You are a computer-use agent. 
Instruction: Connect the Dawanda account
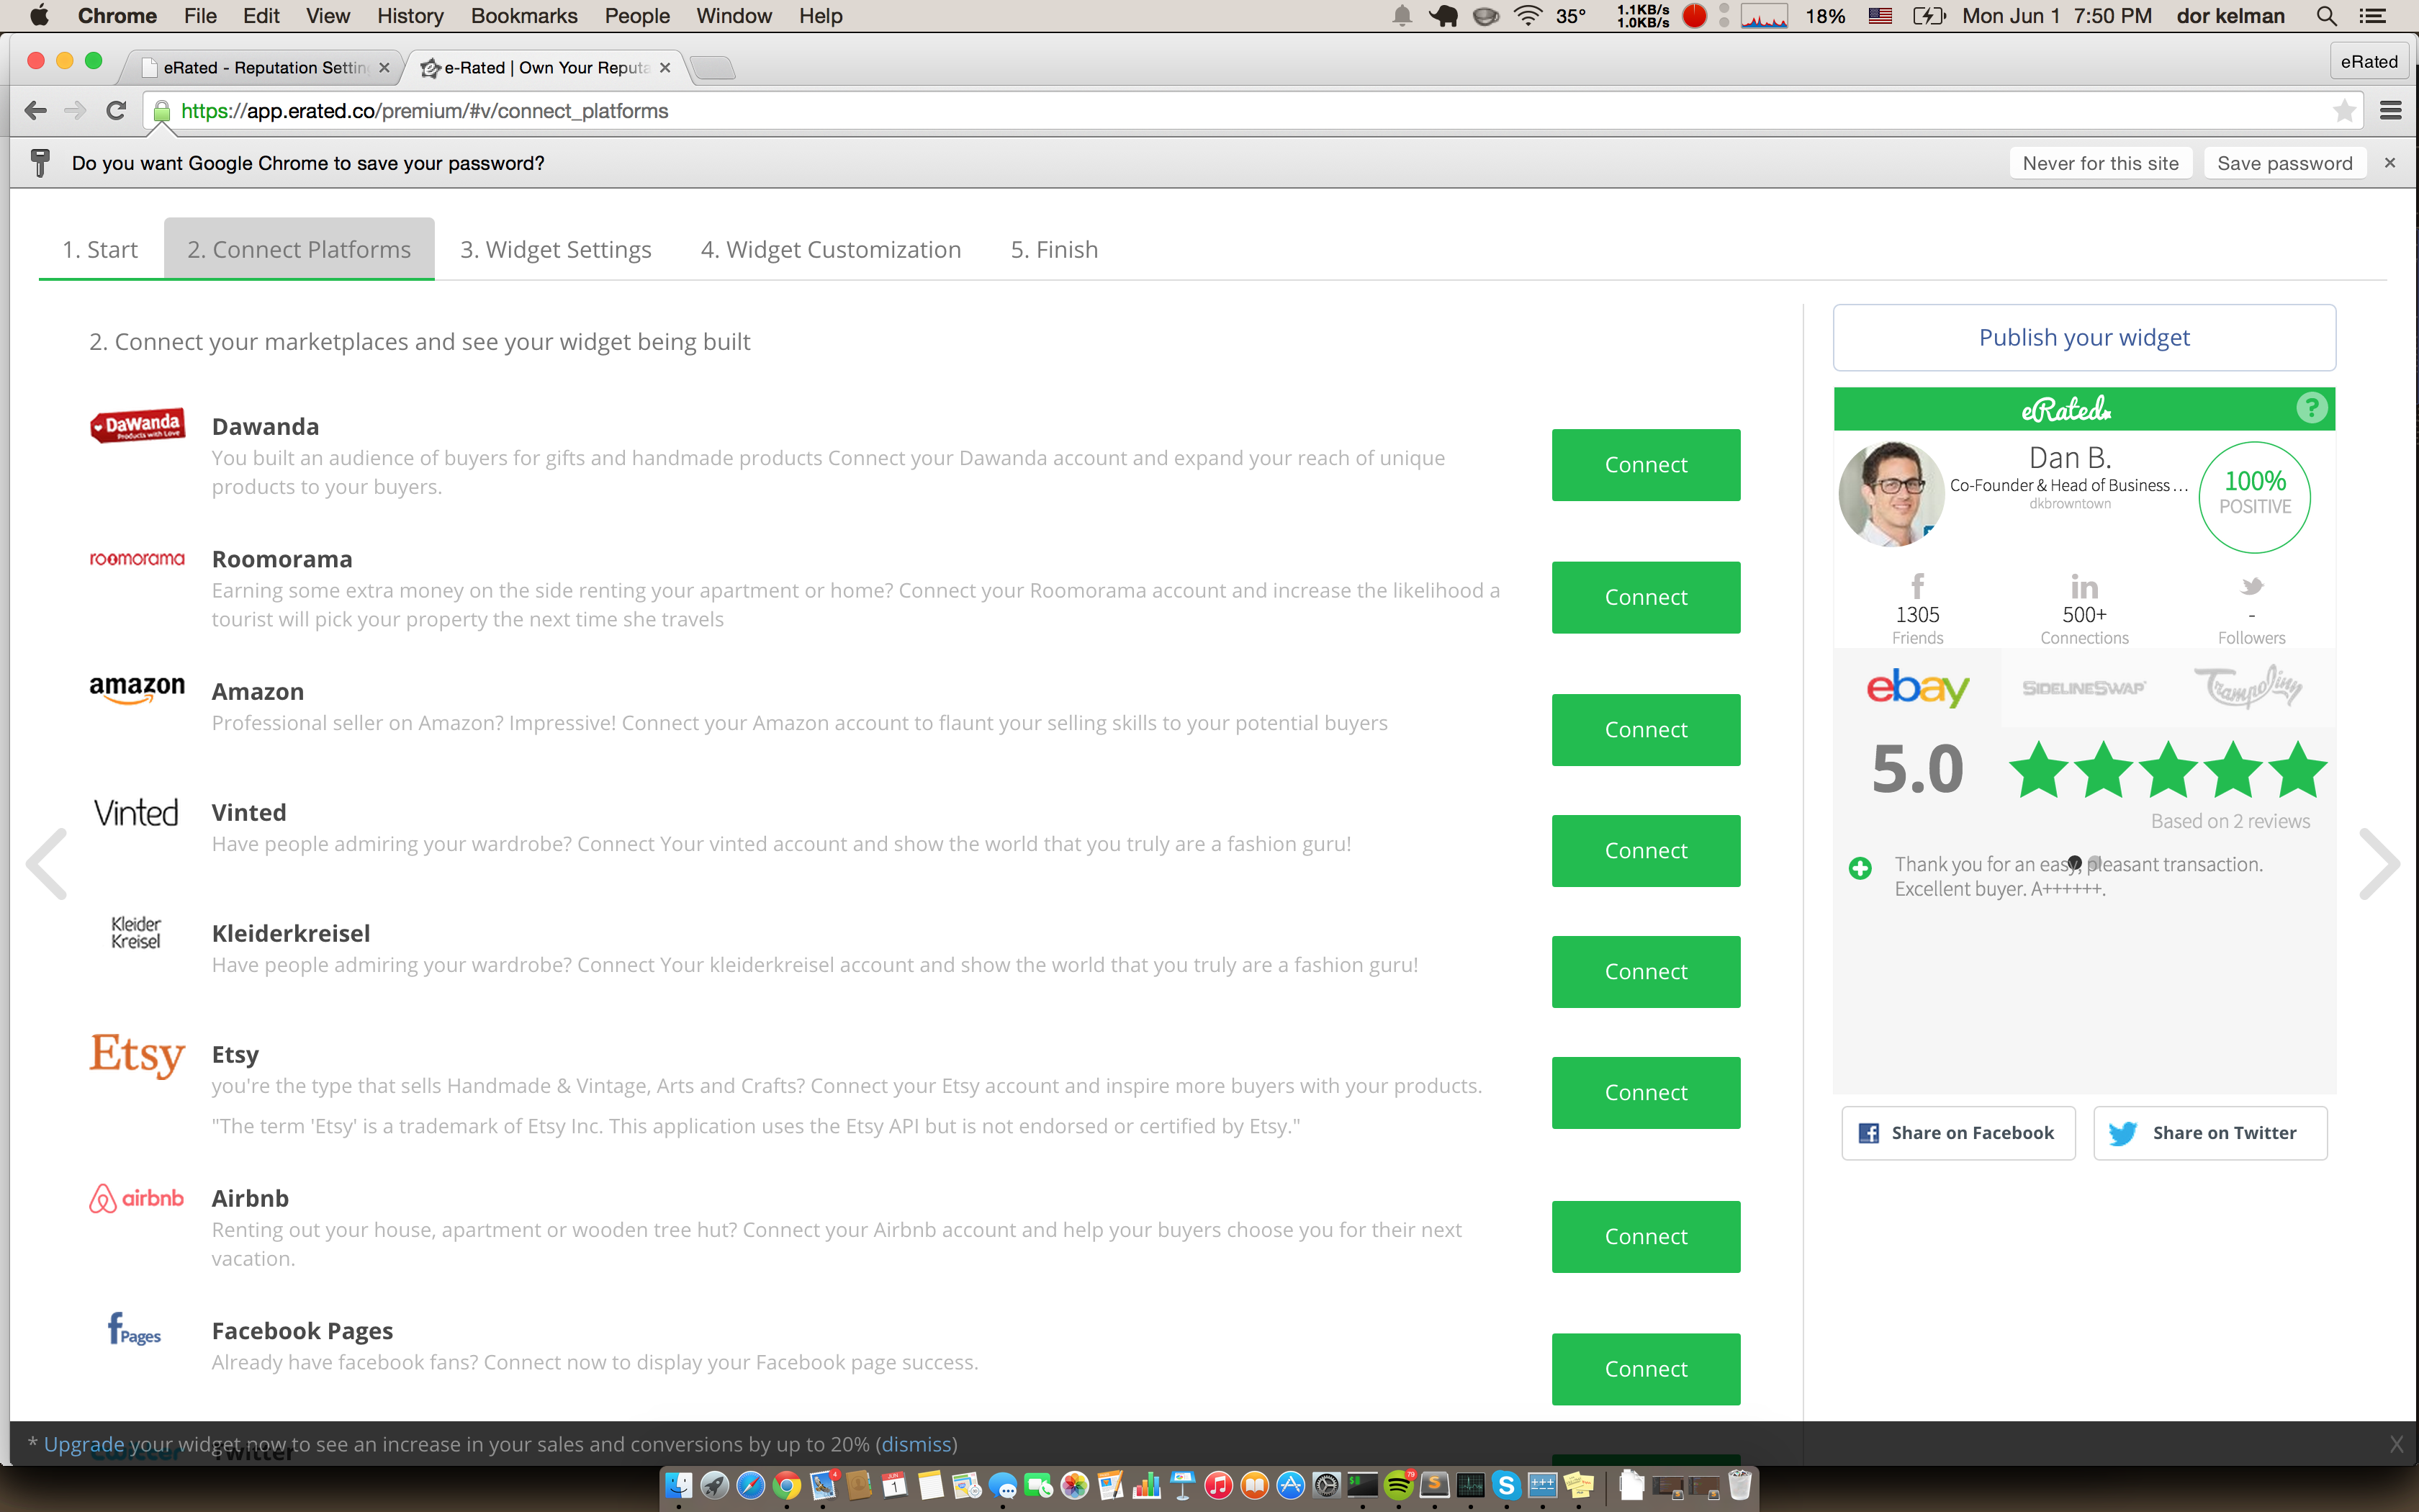[x=1645, y=465]
